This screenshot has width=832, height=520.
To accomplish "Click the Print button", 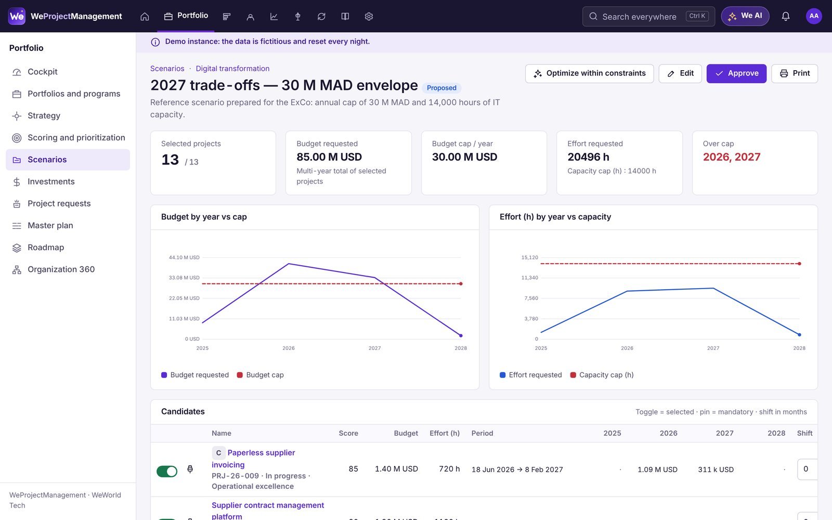I will pos(795,73).
